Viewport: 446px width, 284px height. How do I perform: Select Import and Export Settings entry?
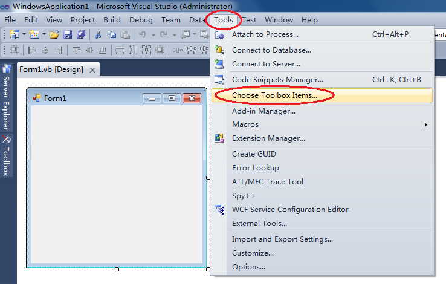(322, 239)
